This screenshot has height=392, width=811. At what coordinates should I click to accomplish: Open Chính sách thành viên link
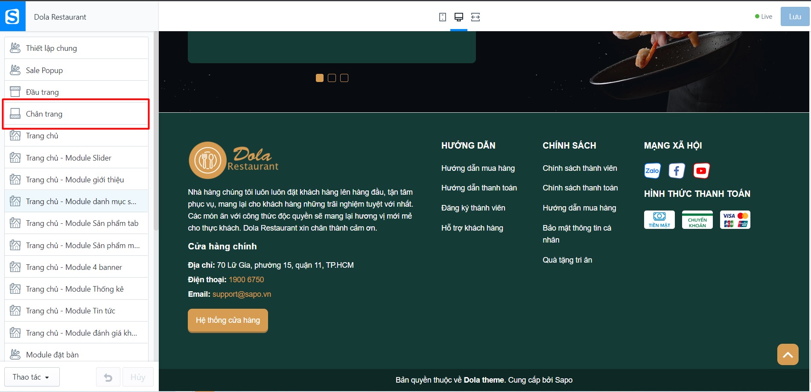580,168
